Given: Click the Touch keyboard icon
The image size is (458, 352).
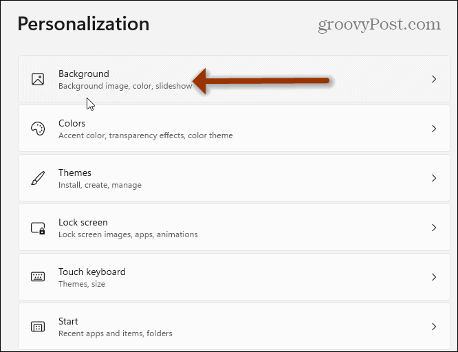Looking at the screenshot, I should (x=38, y=277).
